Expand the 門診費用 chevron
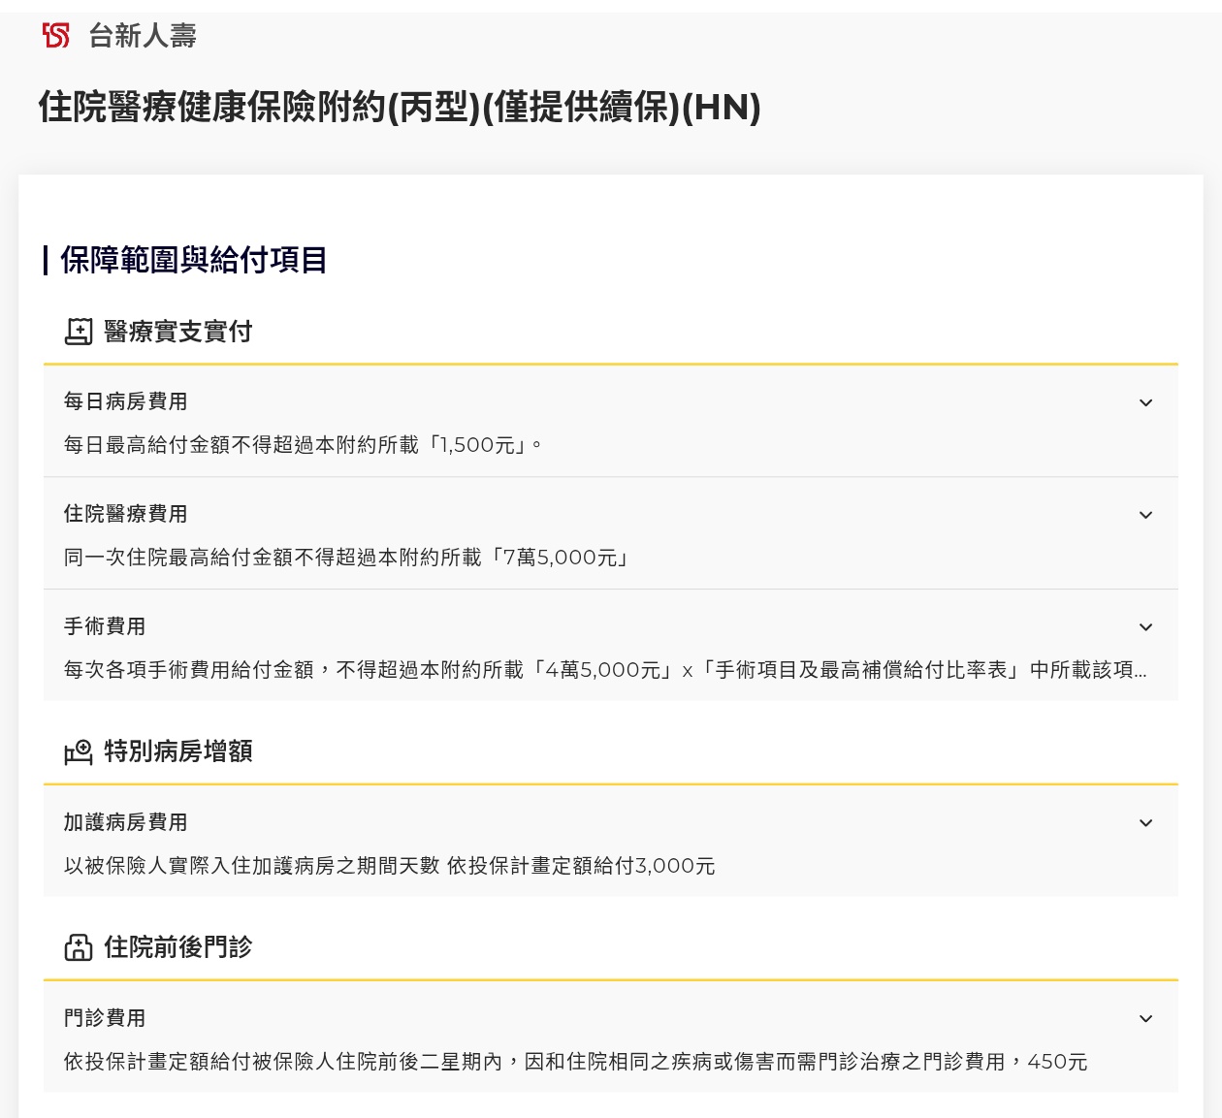1222x1118 pixels. pyautogui.click(x=1145, y=1019)
